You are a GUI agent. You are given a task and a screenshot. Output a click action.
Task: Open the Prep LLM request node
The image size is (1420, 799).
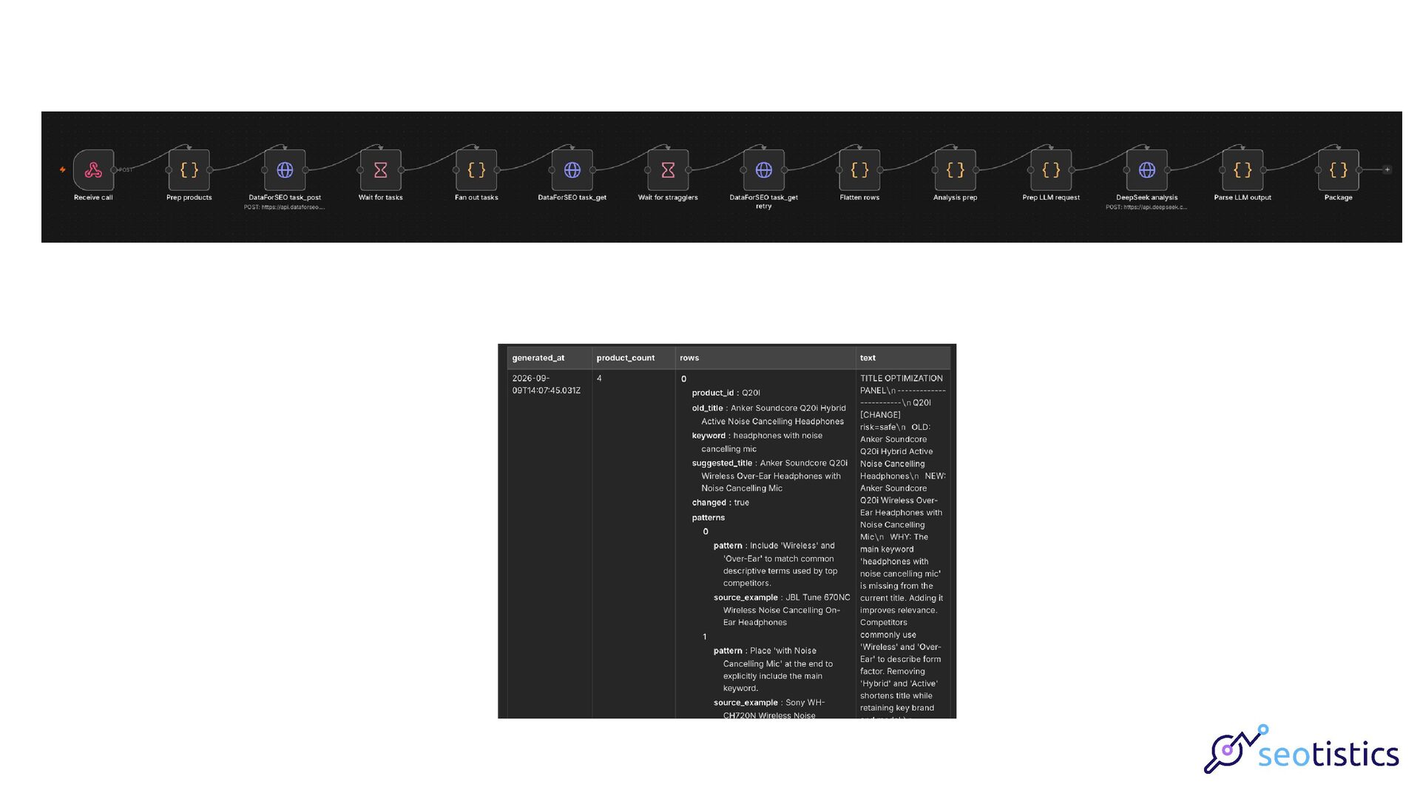(1051, 170)
